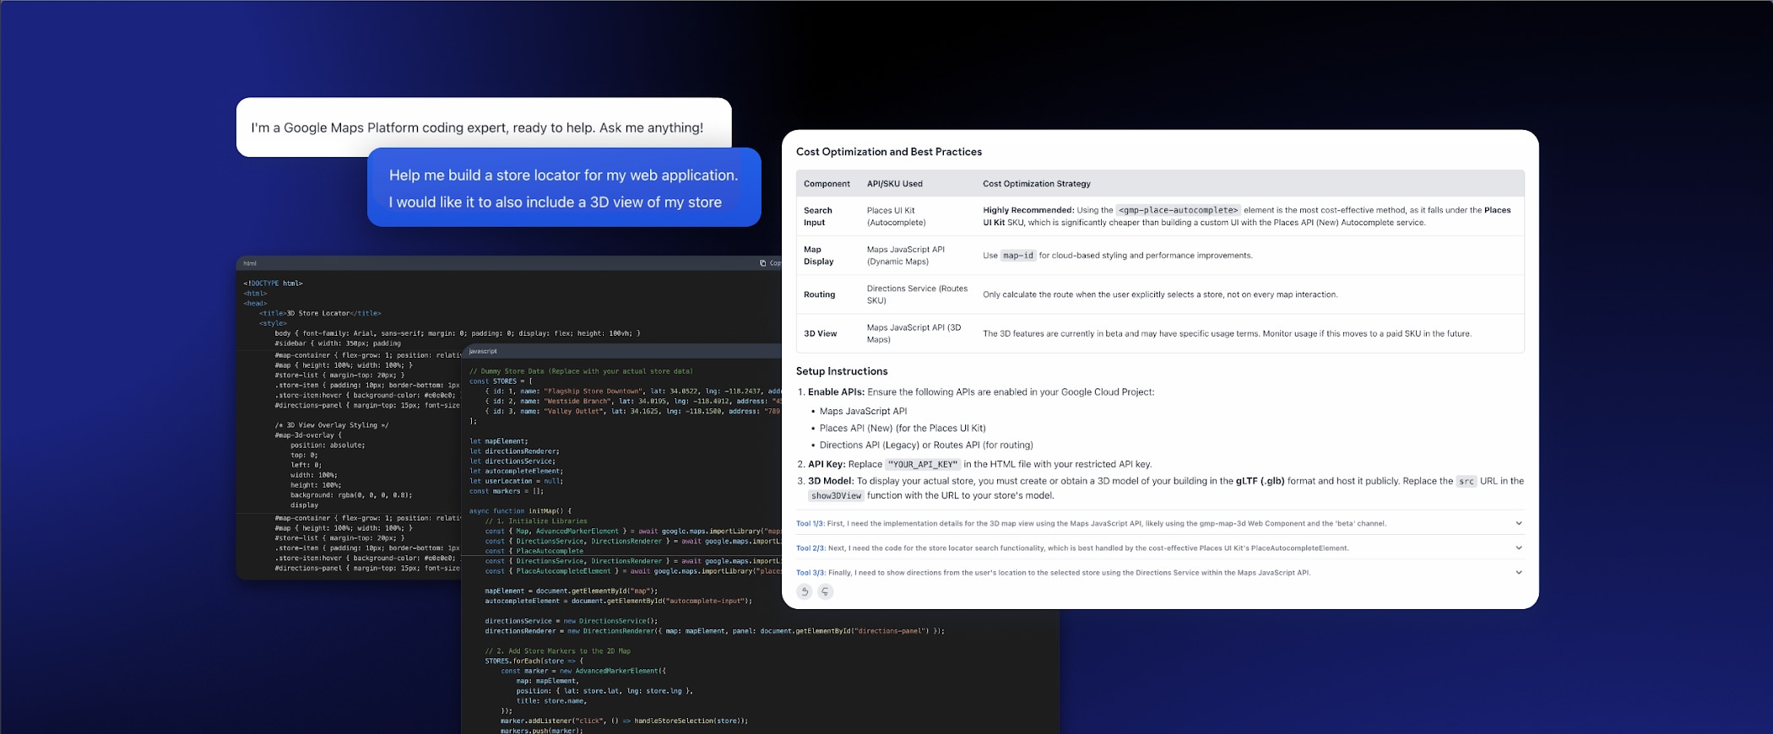Click the thumbs down feedback icon
Image resolution: width=1773 pixels, height=734 pixels.
click(x=826, y=592)
